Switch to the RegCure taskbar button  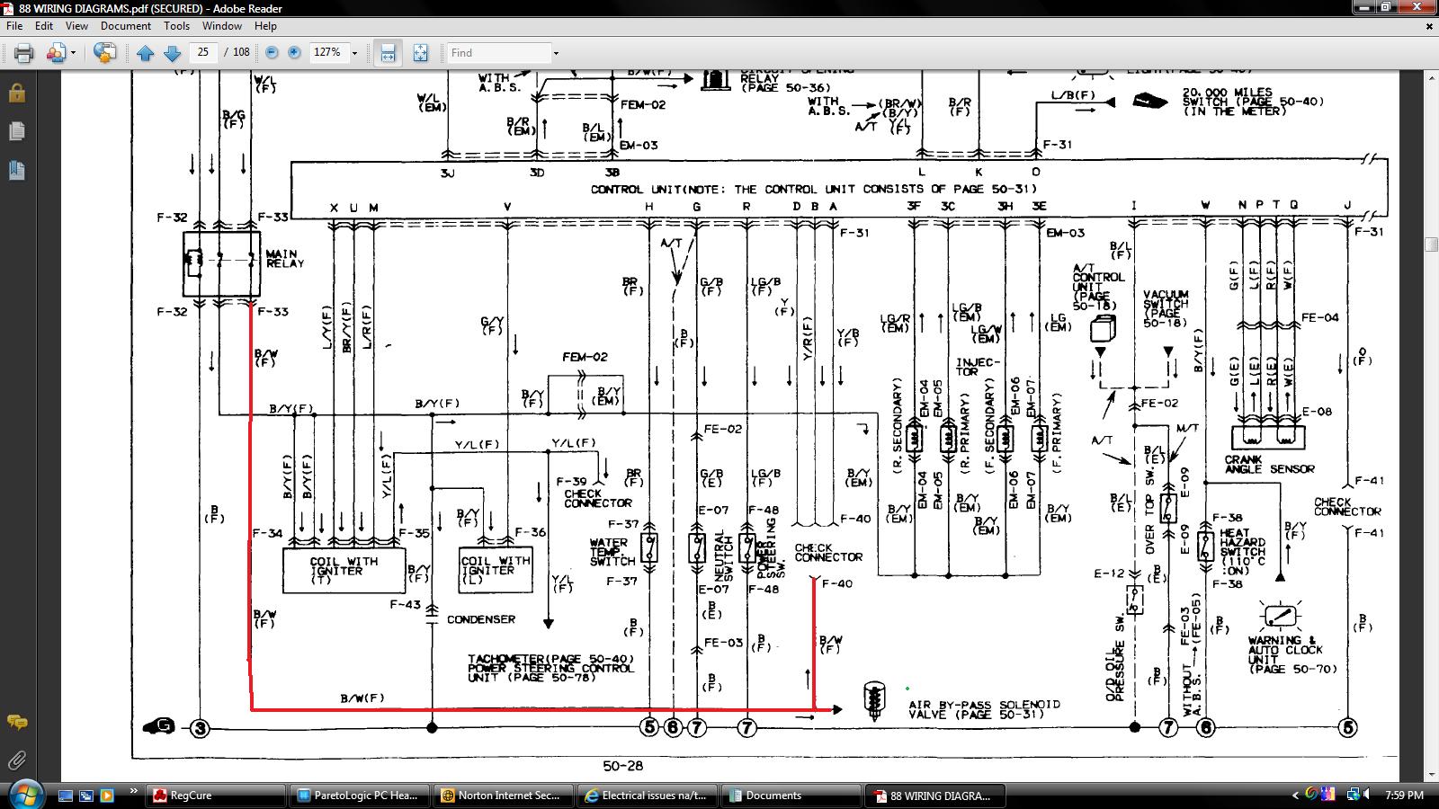(214, 796)
